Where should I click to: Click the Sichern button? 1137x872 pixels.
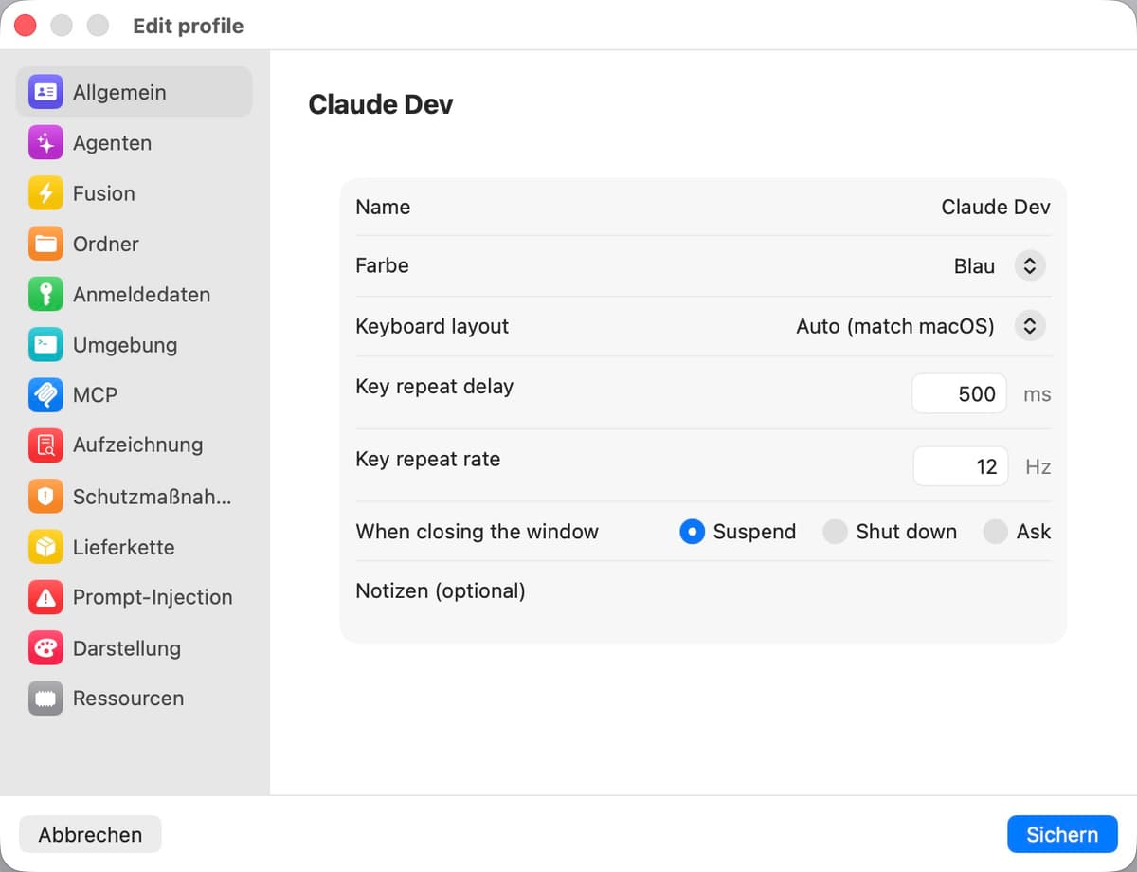[1062, 835]
